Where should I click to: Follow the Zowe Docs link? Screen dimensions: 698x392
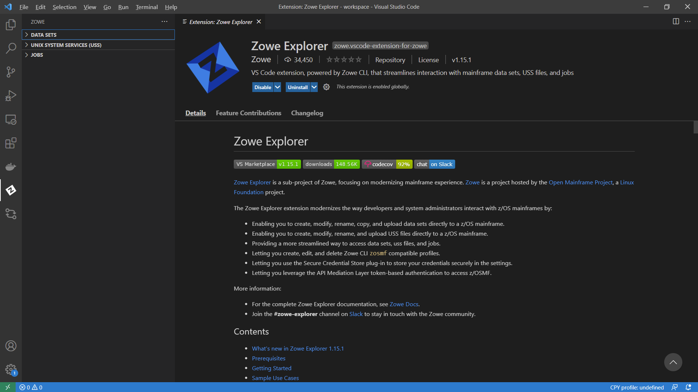click(404, 304)
